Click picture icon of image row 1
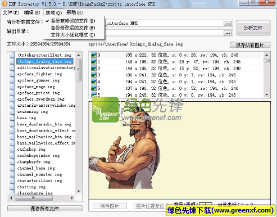The height and width of the screenshot is (217, 277). point(94,61)
